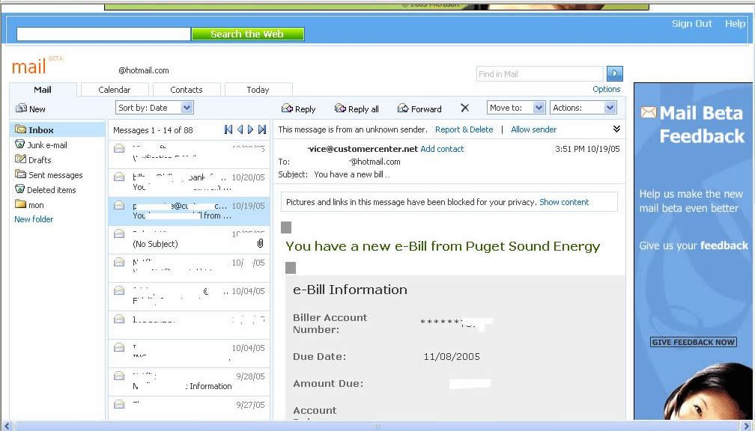Switch to the Today tab
This screenshot has width=755, height=431.
click(x=258, y=90)
